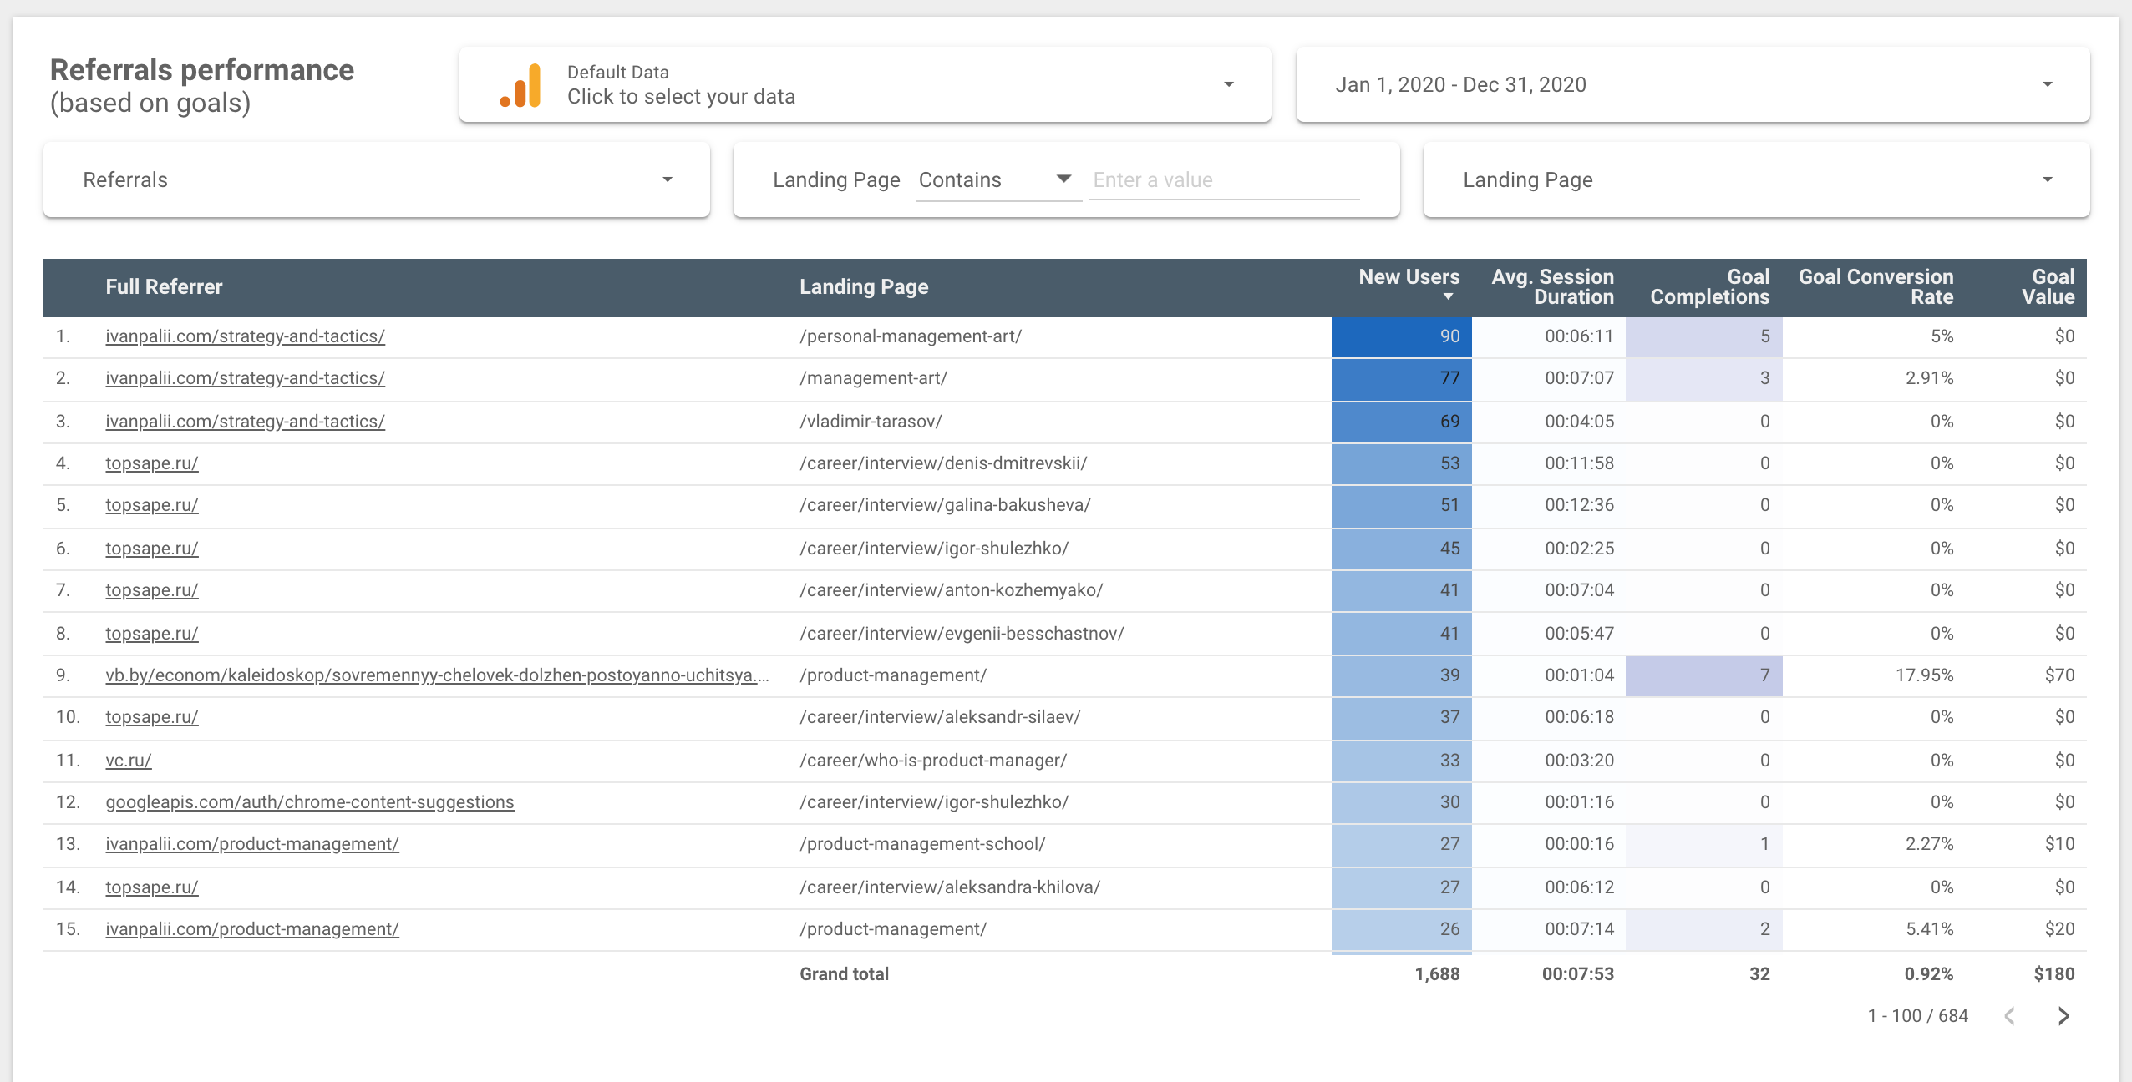
Task: Click the Goal Value column header
Action: click(x=2046, y=287)
